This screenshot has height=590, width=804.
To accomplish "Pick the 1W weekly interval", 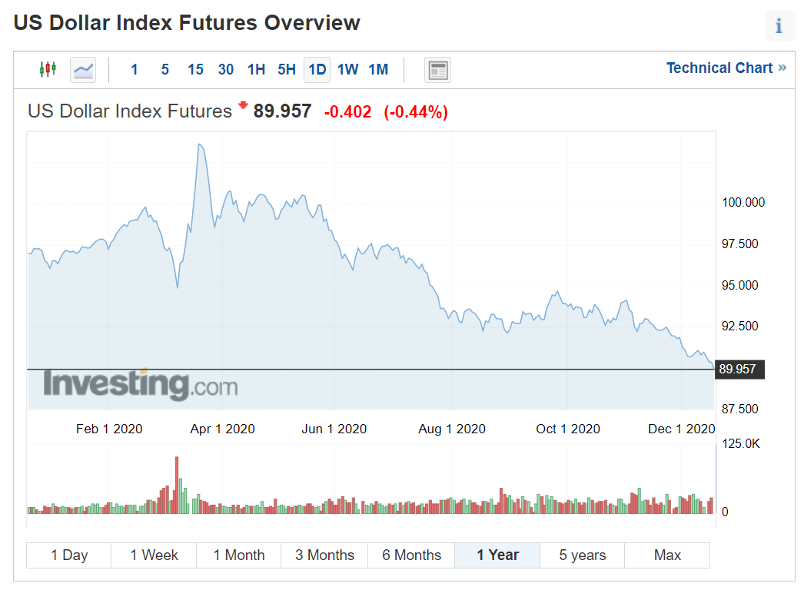I will [347, 70].
